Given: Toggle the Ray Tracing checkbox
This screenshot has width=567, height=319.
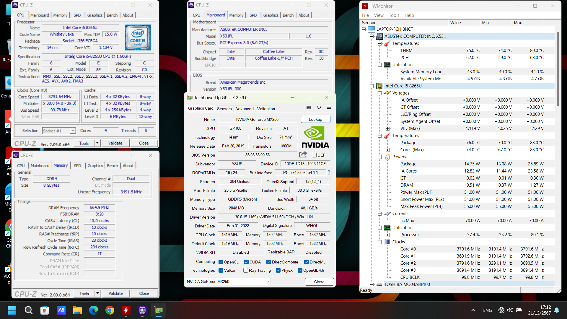Looking at the screenshot, I should [x=246, y=270].
